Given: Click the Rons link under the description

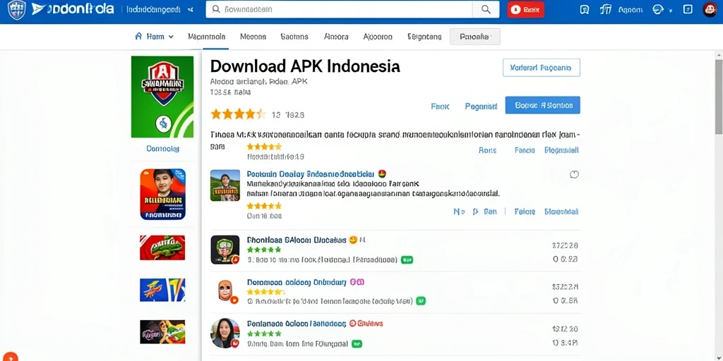Looking at the screenshot, I should (x=487, y=150).
